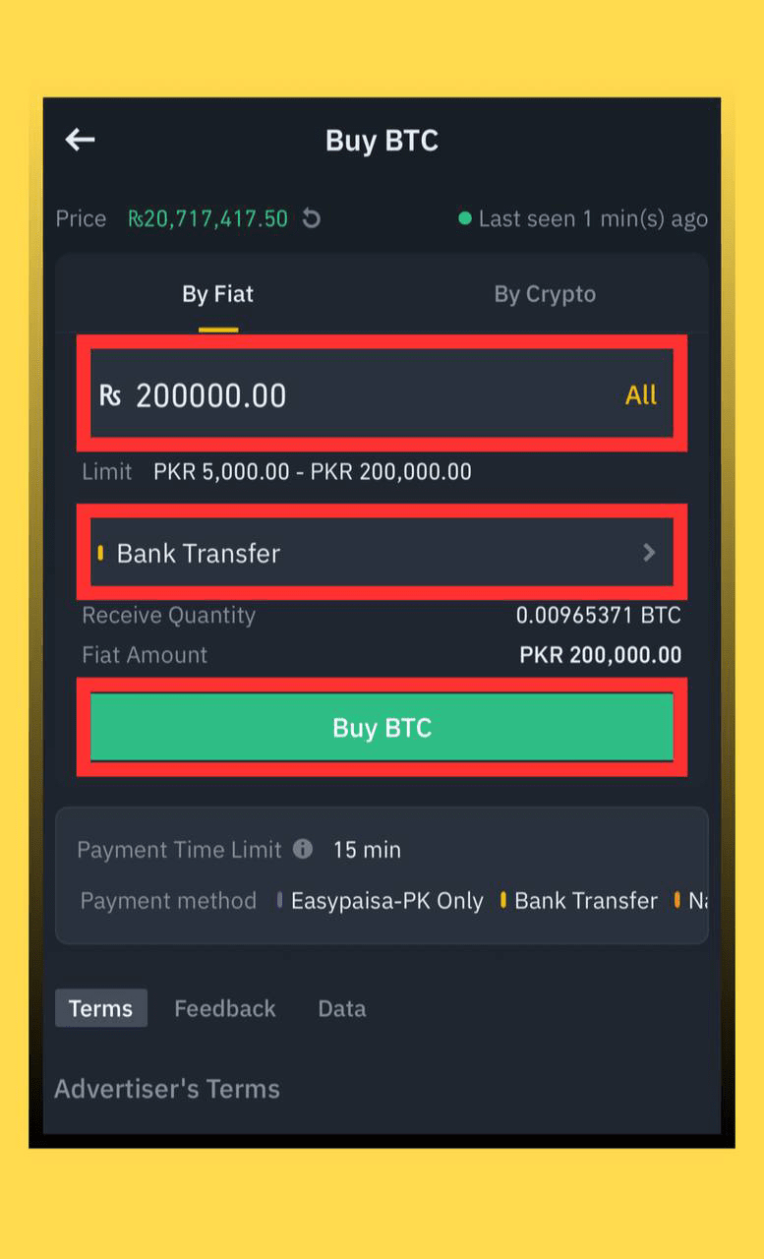Switch to By Crypto tab
The width and height of the screenshot is (764, 1259).
pyautogui.click(x=545, y=294)
